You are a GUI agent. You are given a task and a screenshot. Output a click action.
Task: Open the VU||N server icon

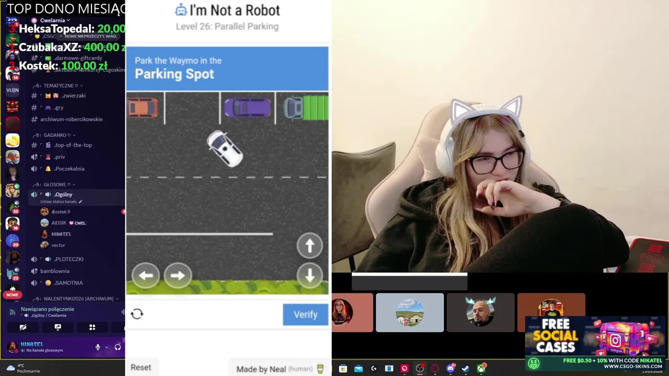[13, 90]
